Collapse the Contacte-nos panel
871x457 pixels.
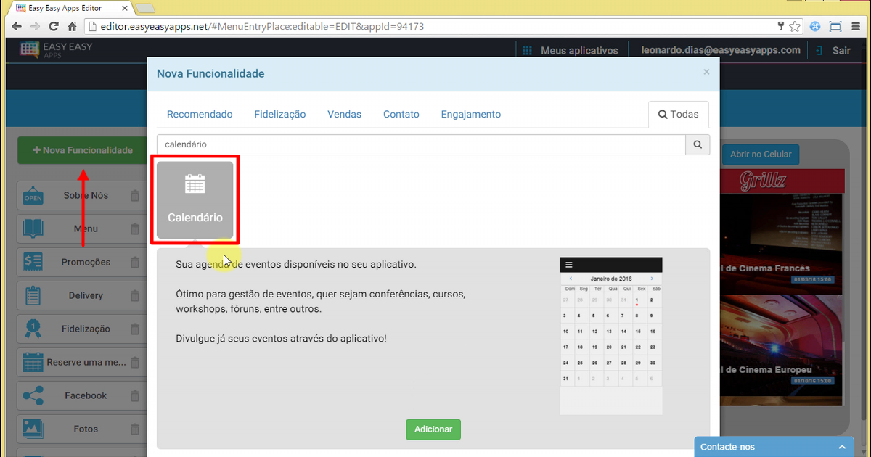tap(843, 446)
